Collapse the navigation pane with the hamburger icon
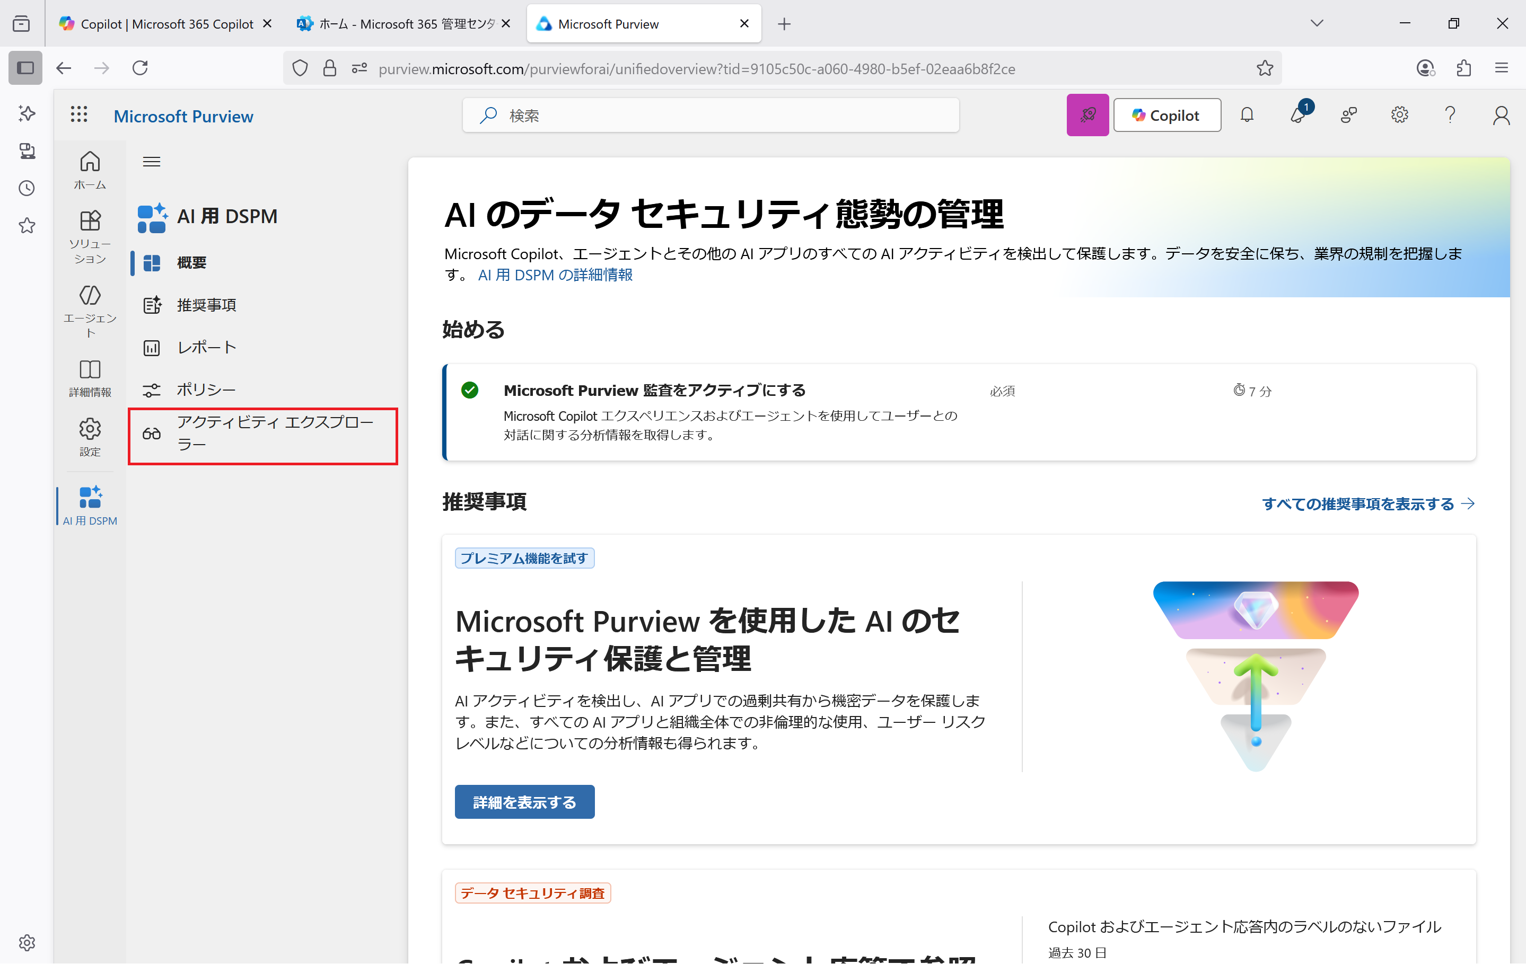The height and width of the screenshot is (964, 1526). [152, 162]
